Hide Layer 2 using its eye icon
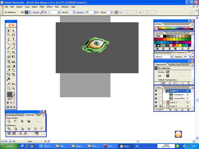This screenshot has height=149, width=199. pyautogui.click(x=156, y=106)
